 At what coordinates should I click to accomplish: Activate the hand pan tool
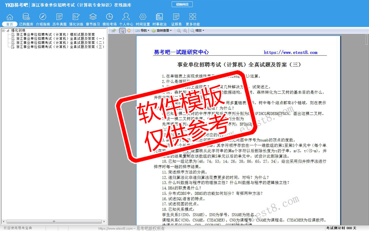coord(129,31)
